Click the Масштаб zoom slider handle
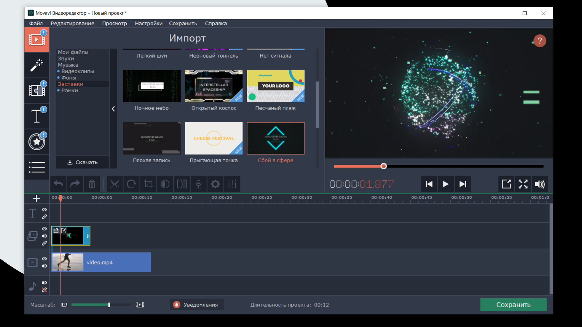The width and height of the screenshot is (582, 327). (x=109, y=305)
